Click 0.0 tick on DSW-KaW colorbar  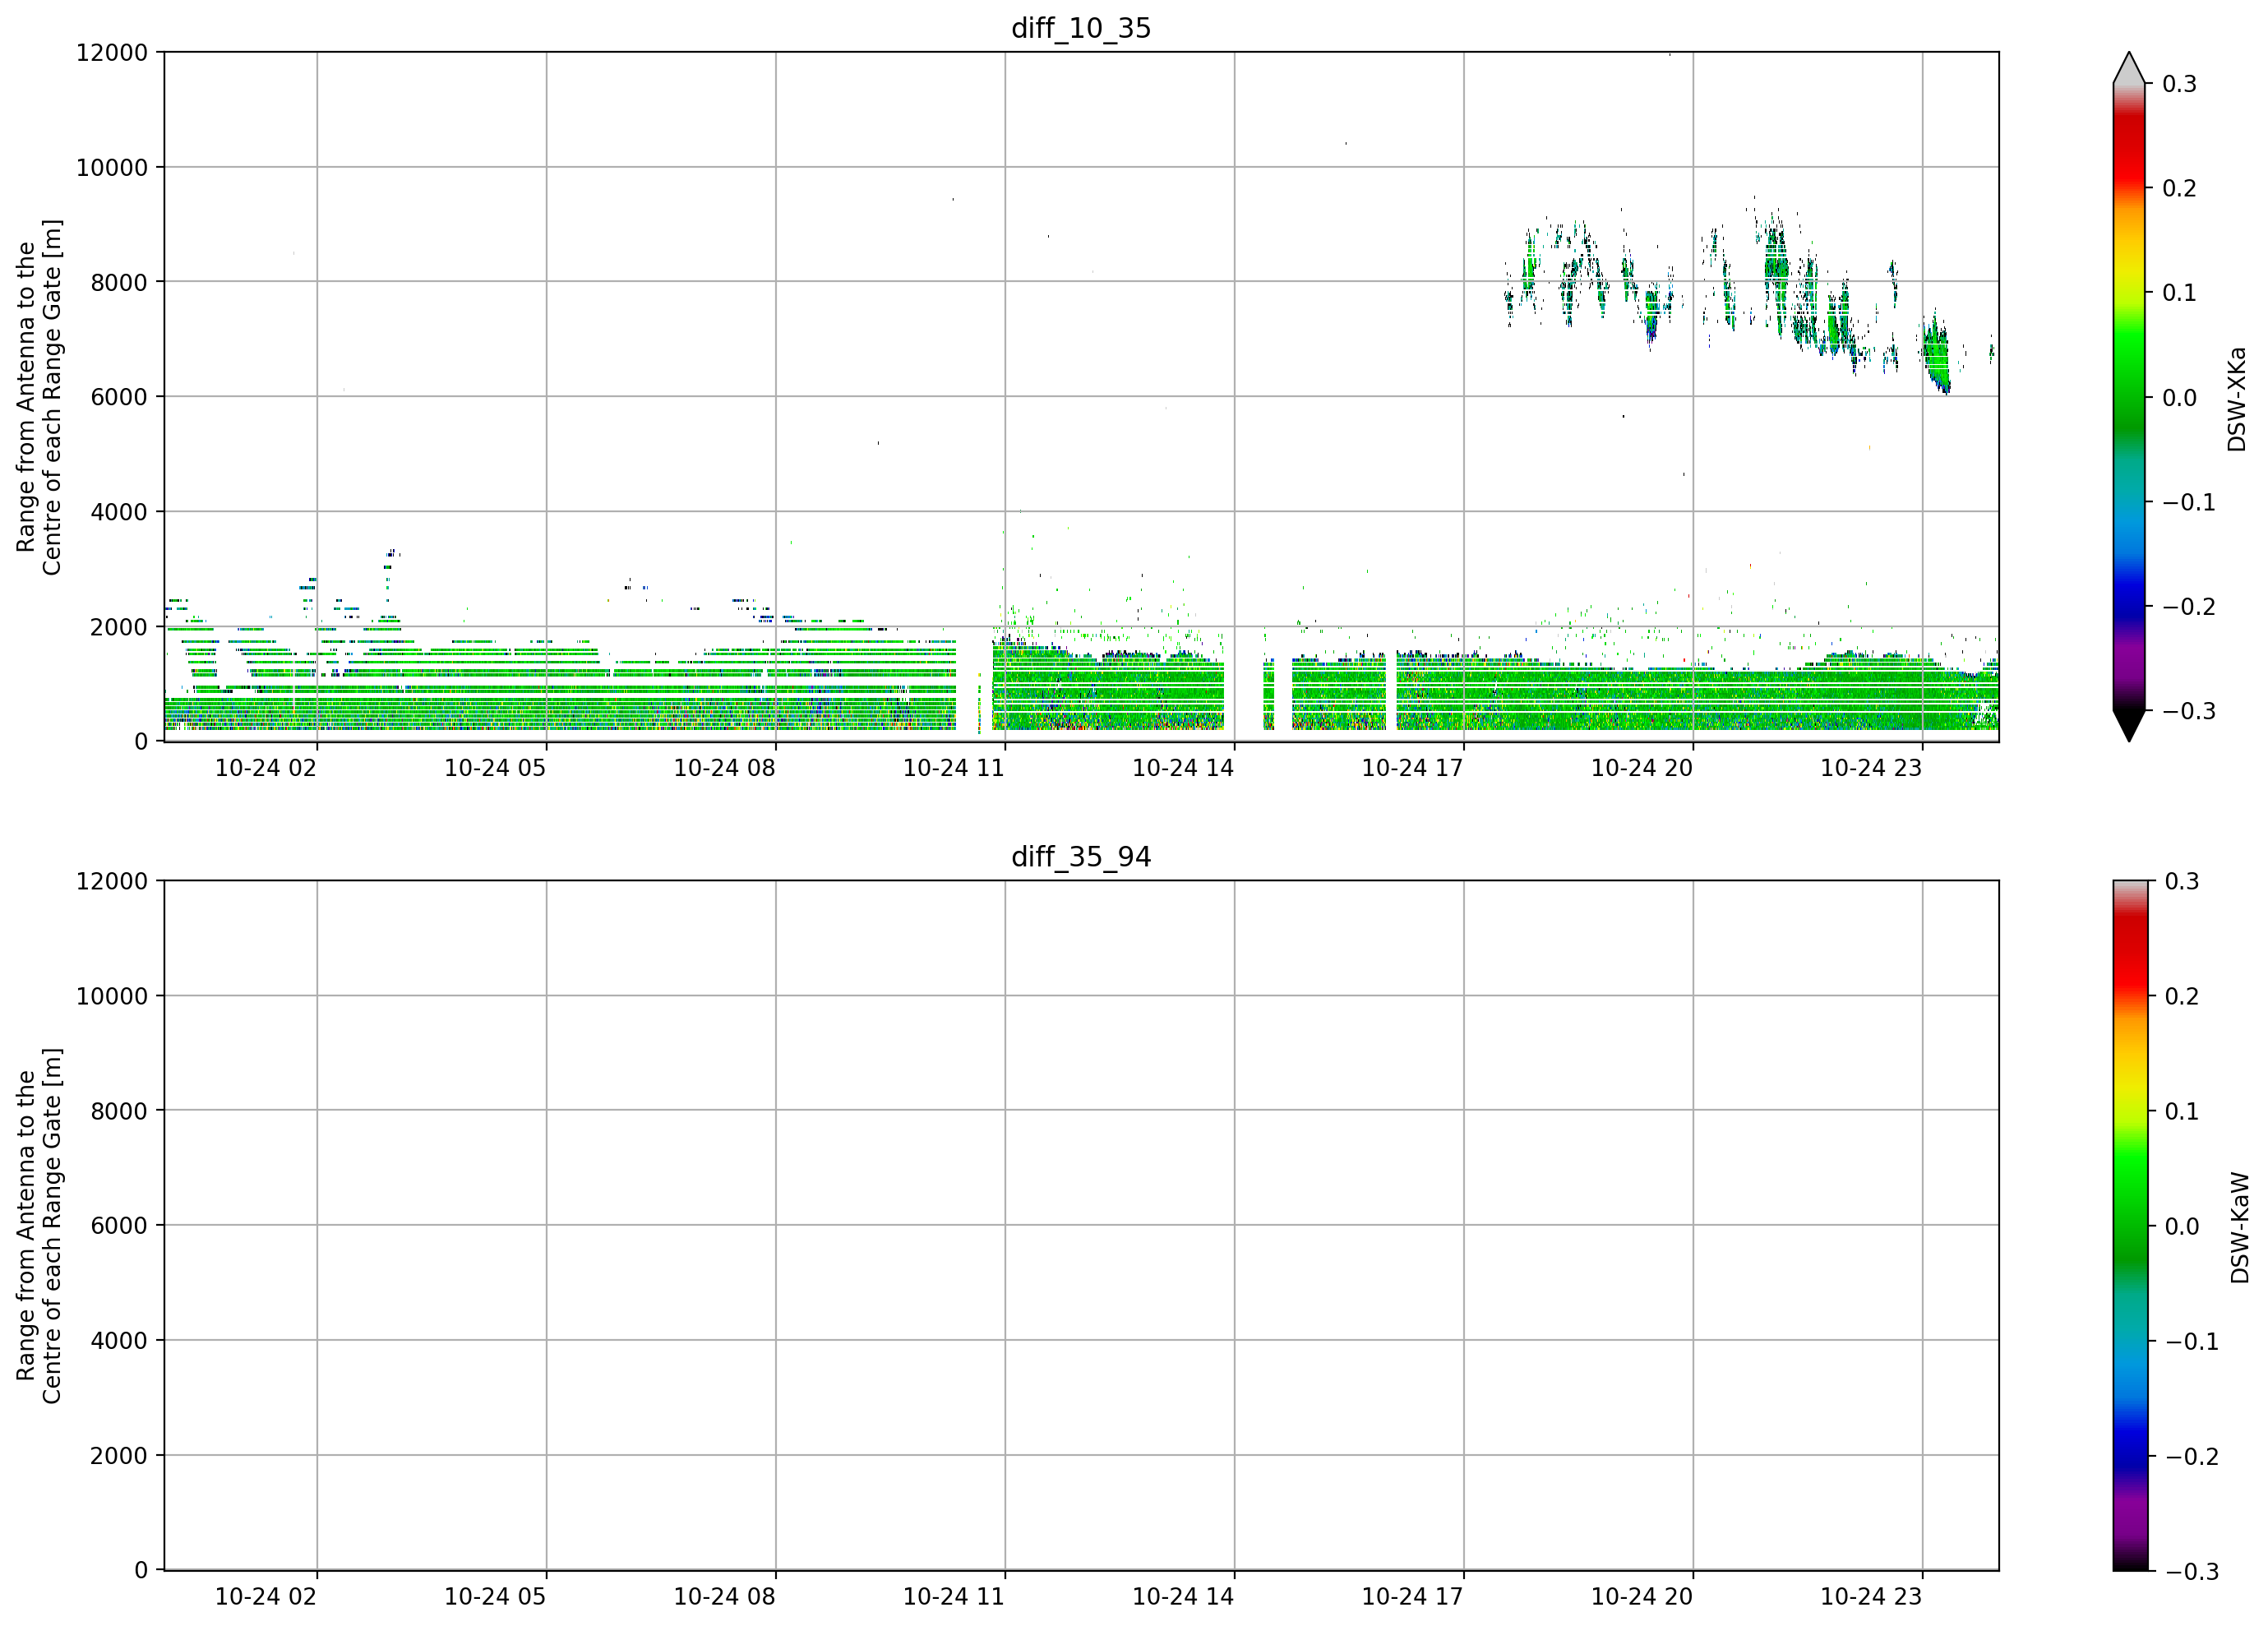[2182, 1226]
